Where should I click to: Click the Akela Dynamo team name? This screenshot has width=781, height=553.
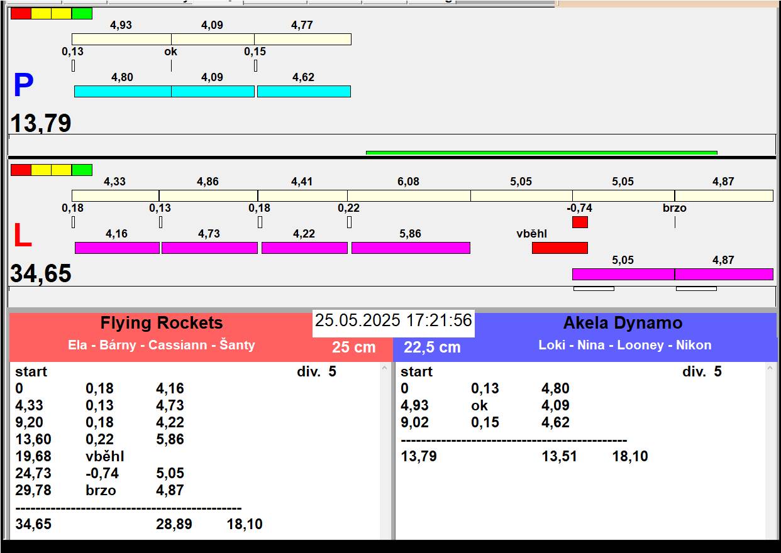click(623, 323)
